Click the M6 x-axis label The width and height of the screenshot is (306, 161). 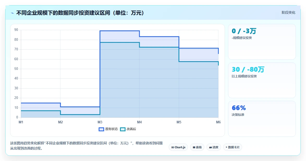[x=218, y=122]
